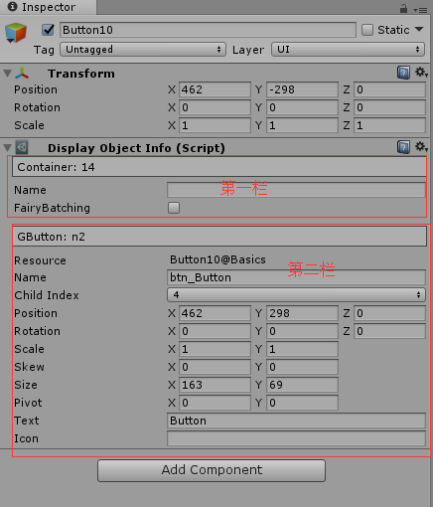Click the Pivot label

[28, 403]
